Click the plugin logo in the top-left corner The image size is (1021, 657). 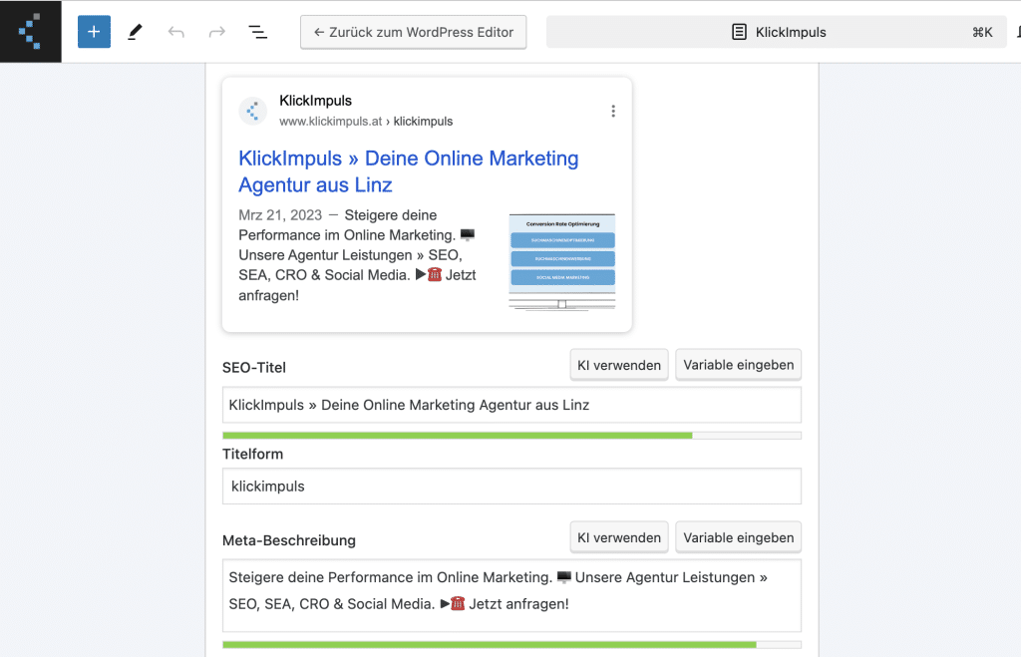point(30,31)
